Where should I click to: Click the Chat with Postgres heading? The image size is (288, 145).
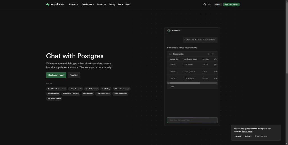pos(75,56)
